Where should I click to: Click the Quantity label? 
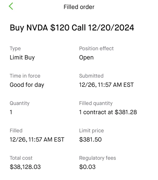tap(20, 103)
